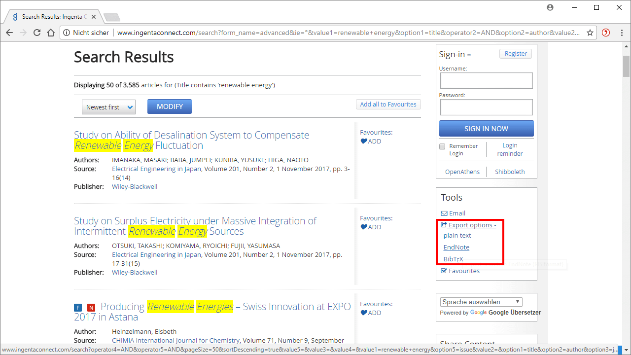Click the SIGN IN NOW button

[486, 129]
